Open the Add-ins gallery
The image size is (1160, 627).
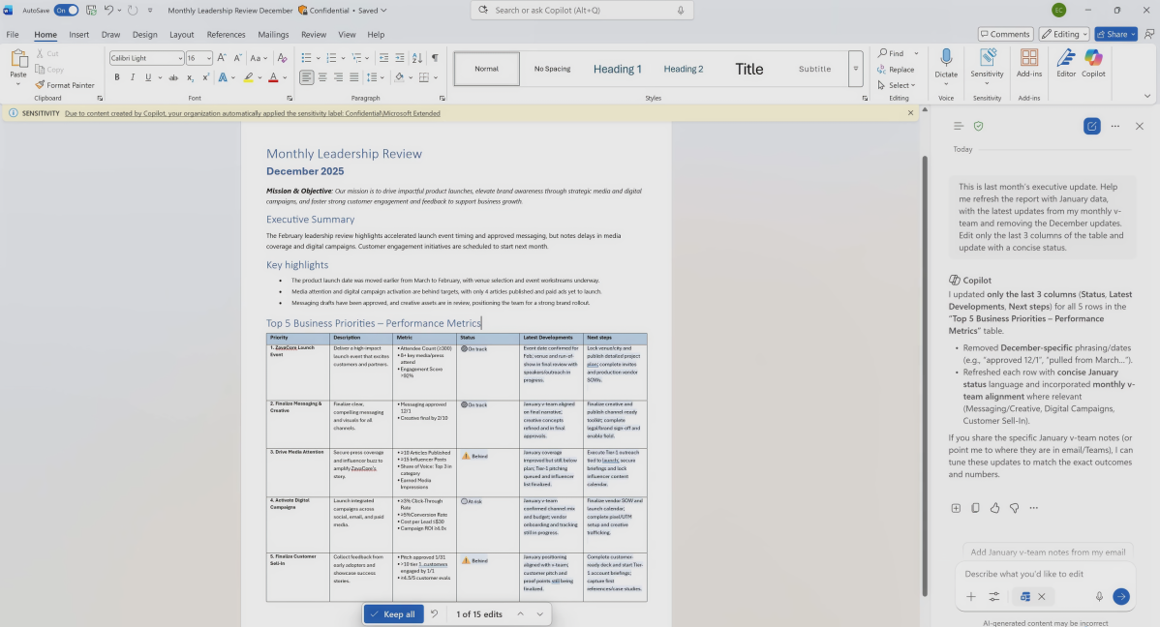tap(1029, 62)
